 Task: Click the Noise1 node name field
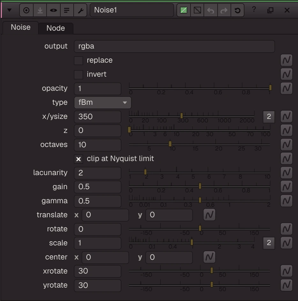pos(132,10)
